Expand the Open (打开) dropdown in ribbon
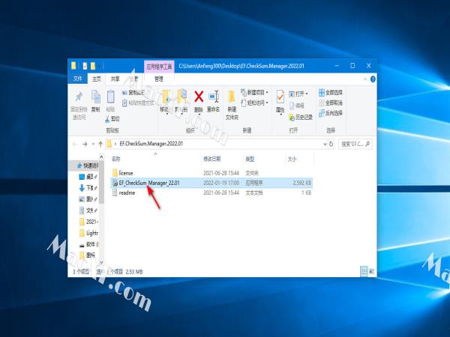The height and width of the screenshot is (337, 450). (302, 94)
